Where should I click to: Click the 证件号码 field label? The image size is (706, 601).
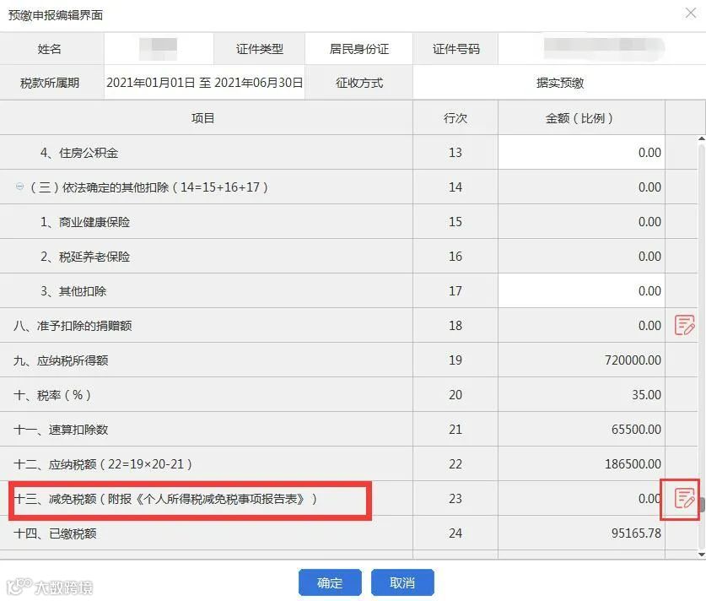pos(455,49)
